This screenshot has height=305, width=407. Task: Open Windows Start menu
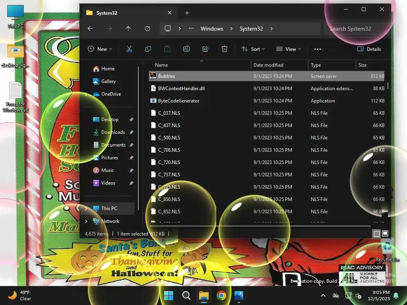[169, 295]
